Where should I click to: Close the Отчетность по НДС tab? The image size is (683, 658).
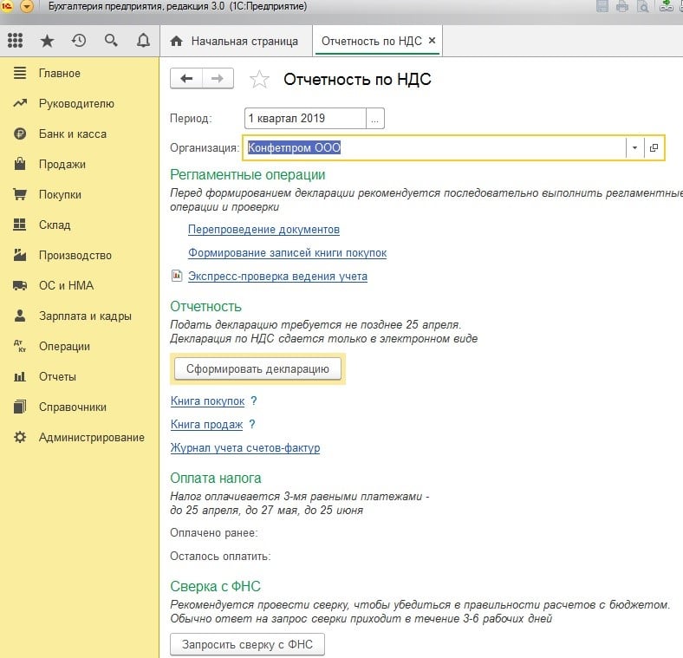click(x=433, y=41)
